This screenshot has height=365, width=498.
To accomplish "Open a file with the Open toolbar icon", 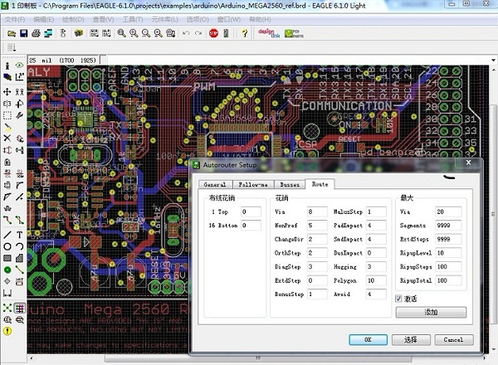I will [x=12, y=33].
